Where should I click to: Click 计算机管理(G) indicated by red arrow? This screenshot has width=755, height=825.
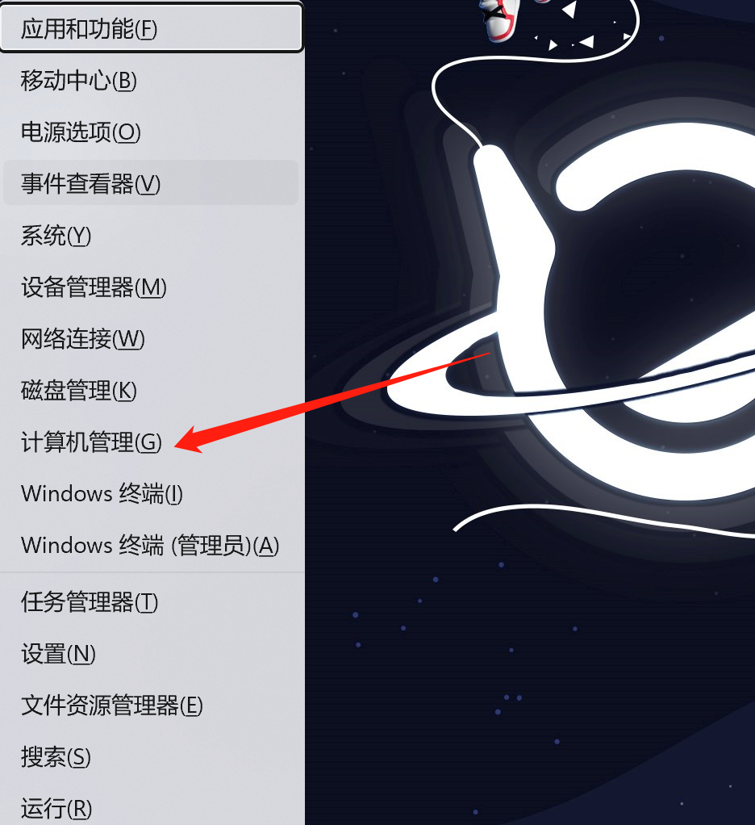151,442
